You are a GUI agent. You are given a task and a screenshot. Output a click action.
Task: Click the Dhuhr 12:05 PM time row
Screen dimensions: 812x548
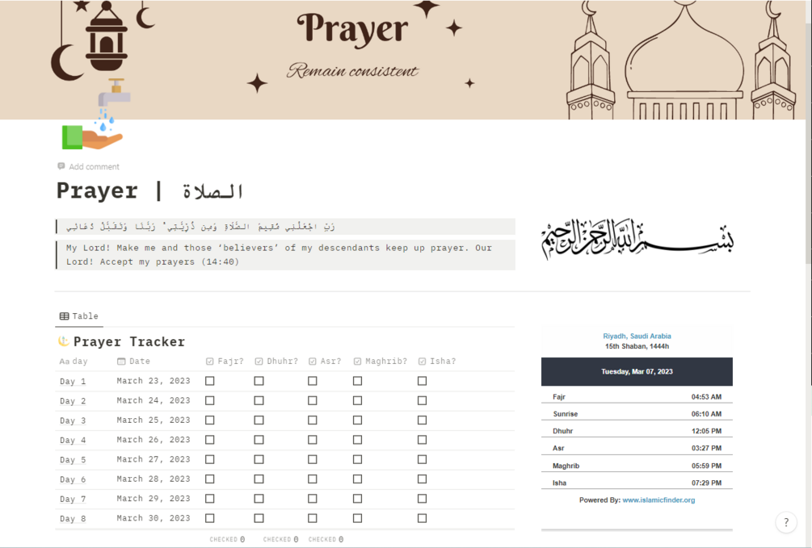637,430
